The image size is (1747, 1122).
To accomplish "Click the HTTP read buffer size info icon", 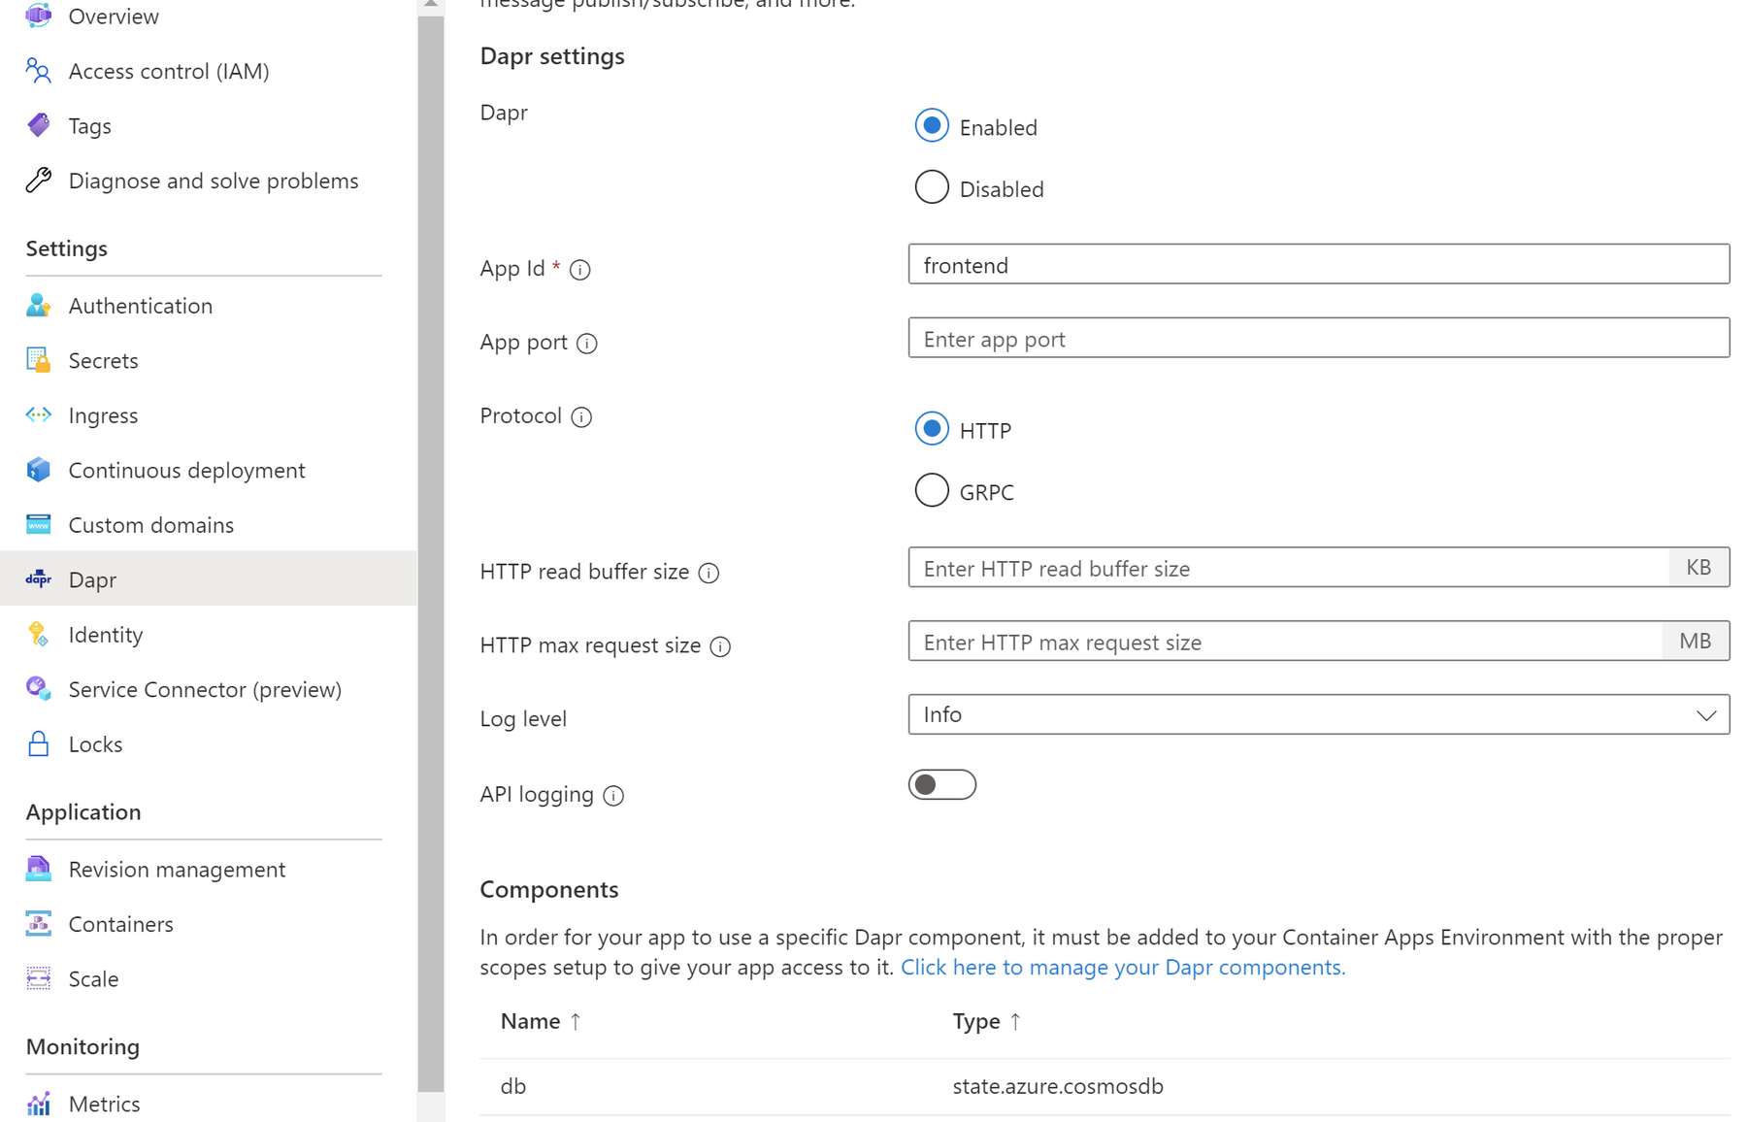I will [x=709, y=573].
